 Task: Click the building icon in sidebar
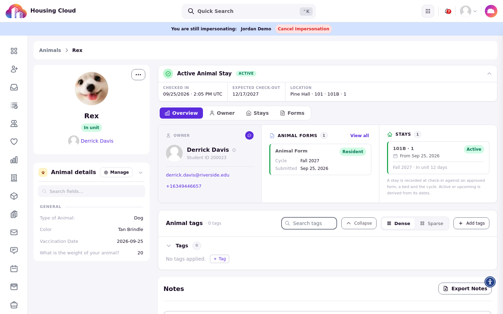click(x=14, y=178)
